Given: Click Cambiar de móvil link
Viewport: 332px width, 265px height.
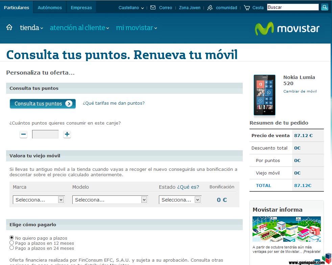Looking at the screenshot, I should coord(300,91).
